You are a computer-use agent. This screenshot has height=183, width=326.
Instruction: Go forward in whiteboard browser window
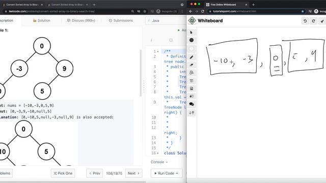tap(197, 11)
